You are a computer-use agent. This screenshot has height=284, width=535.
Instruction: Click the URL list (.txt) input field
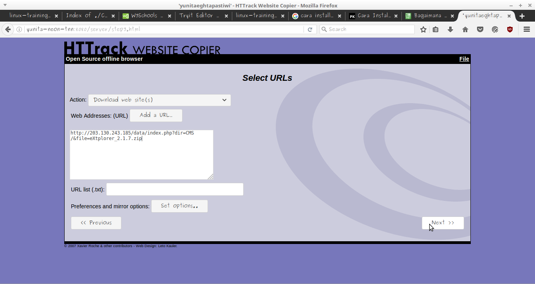[175, 189]
